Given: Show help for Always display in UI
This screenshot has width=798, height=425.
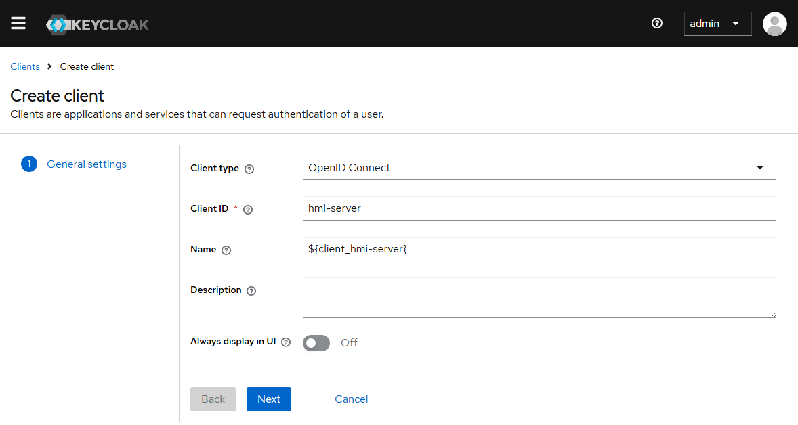Looking at the screenshot, I should click(286, 342).
